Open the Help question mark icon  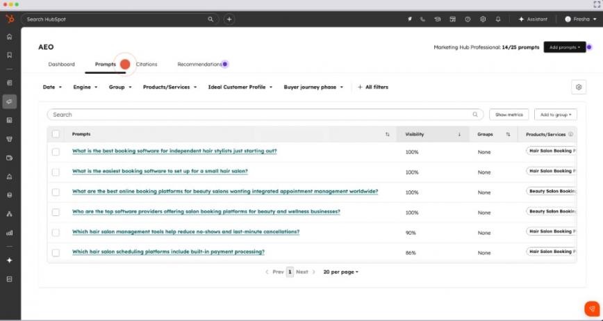[468, 19]
